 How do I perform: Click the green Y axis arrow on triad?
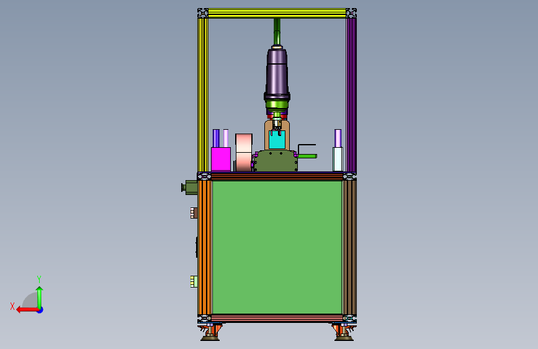[40, 297]
